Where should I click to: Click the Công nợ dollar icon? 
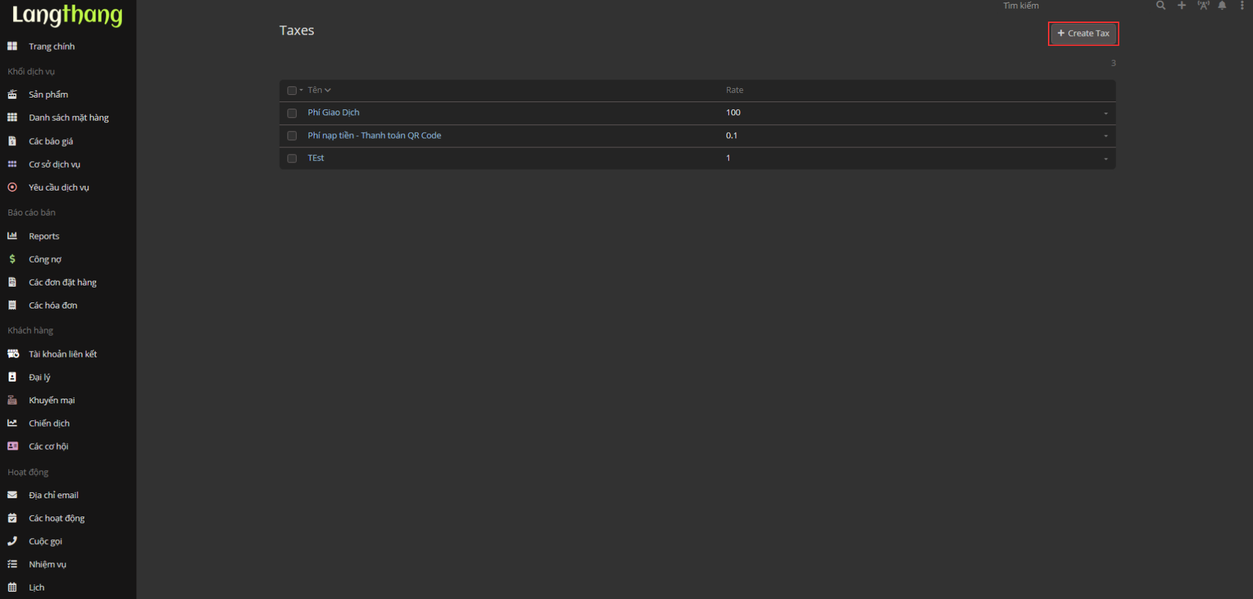(x=12, y=259)
